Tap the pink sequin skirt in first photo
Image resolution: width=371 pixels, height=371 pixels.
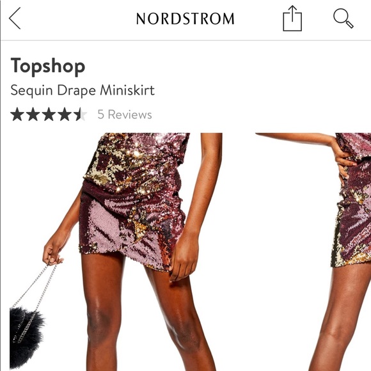(132, 227)
